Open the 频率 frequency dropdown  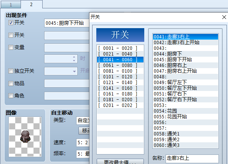[83, 154]
